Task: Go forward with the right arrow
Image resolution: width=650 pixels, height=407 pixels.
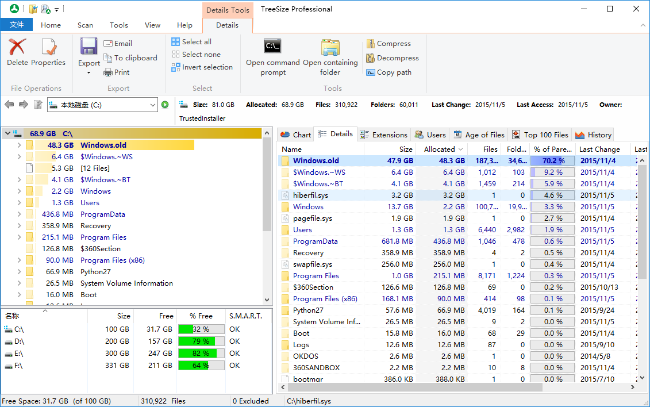Action: (23, 105)
